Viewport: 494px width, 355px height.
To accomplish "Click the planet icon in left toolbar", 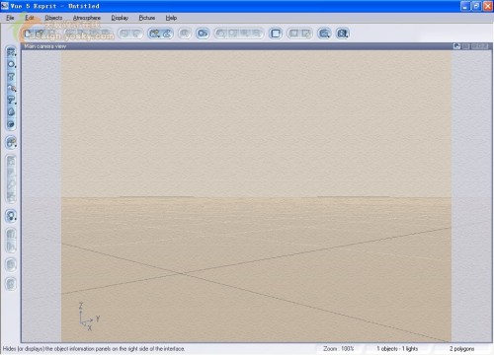I will coord(11,124).
